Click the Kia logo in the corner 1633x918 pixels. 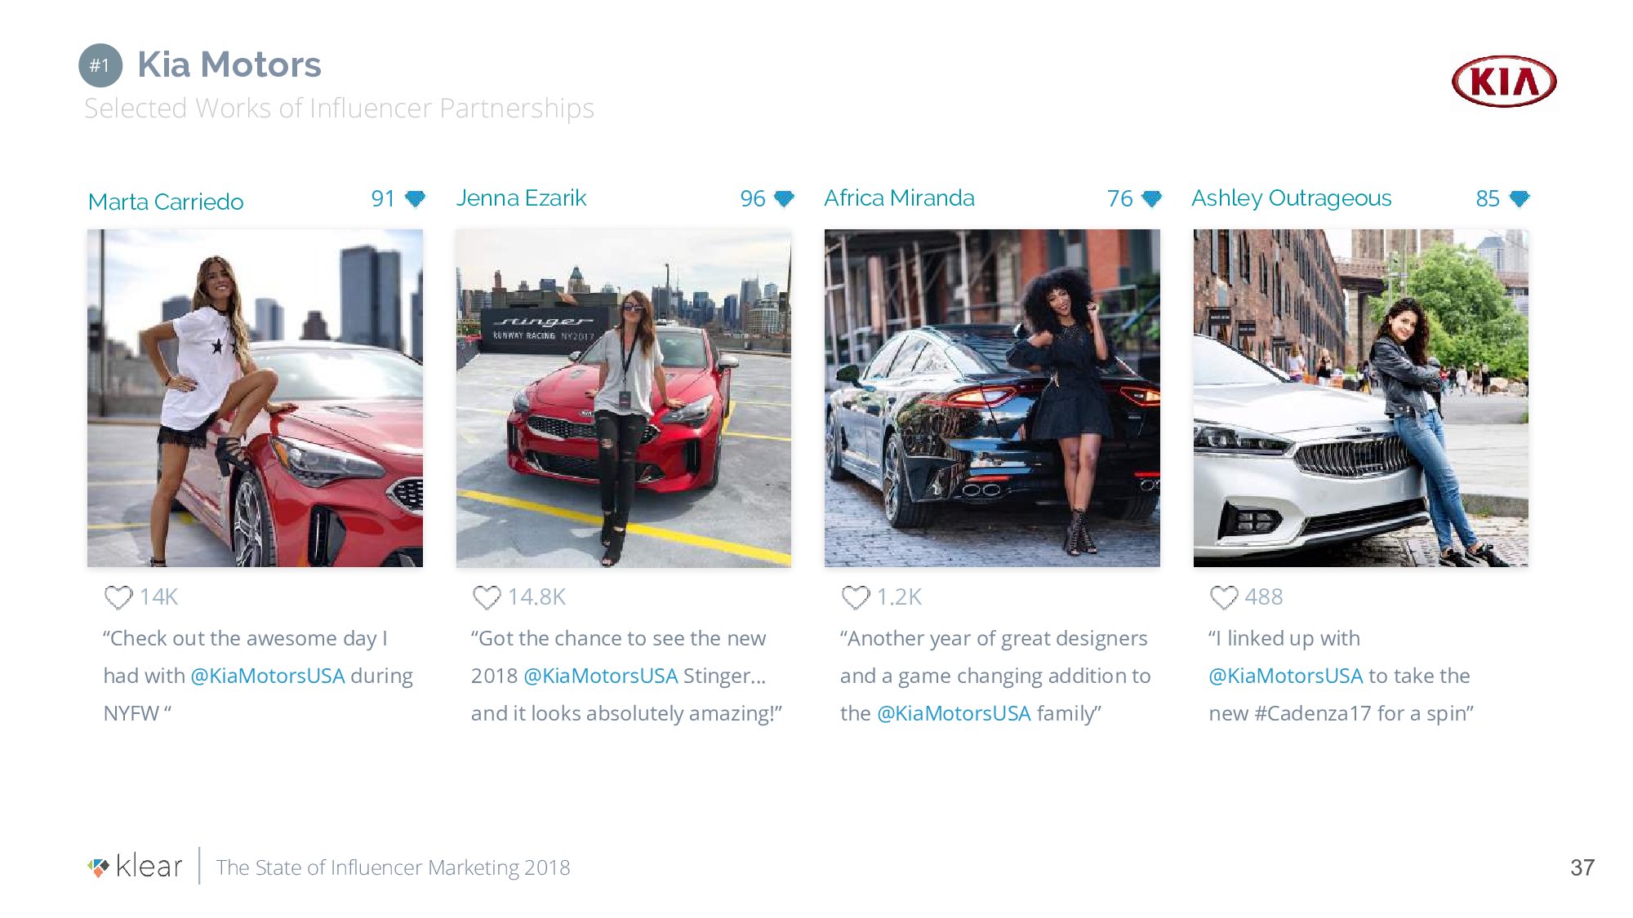[1504, 82]
